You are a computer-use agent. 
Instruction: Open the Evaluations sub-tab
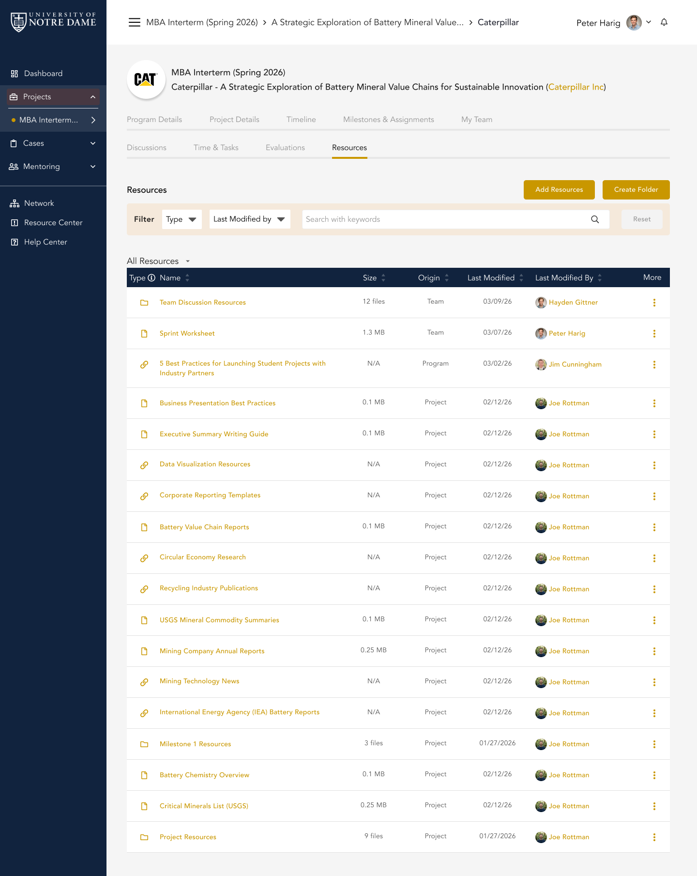tap(285, 148)
